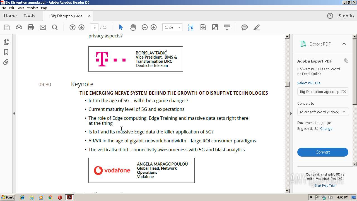Image resolution: width=357 pixels, height=201 pixels.
Task: Close the Big Disruption agenda tab
Action: [89, 16]
